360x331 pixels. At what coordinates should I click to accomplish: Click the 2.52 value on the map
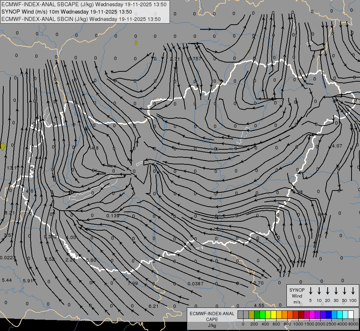coord(50,259)
